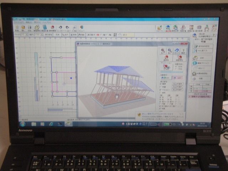Open a file with the yellow folder icon
The height and width of the screenshot is (171, 228).
[x=23, y=28]
